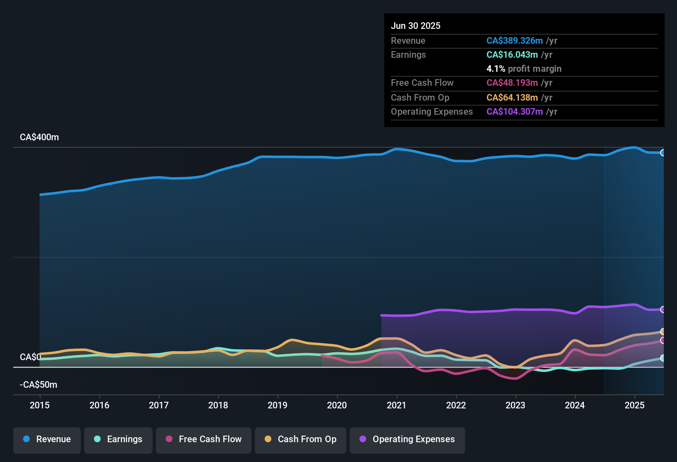The width and height of the screenshot is (677, 462).
Task: Toggle the Cash From Op legend button
Action: pos(301,440)
